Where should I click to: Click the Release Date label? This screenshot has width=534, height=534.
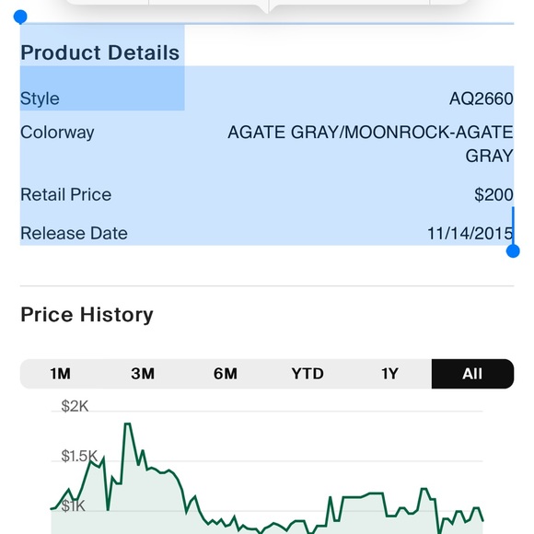(74, 233)
